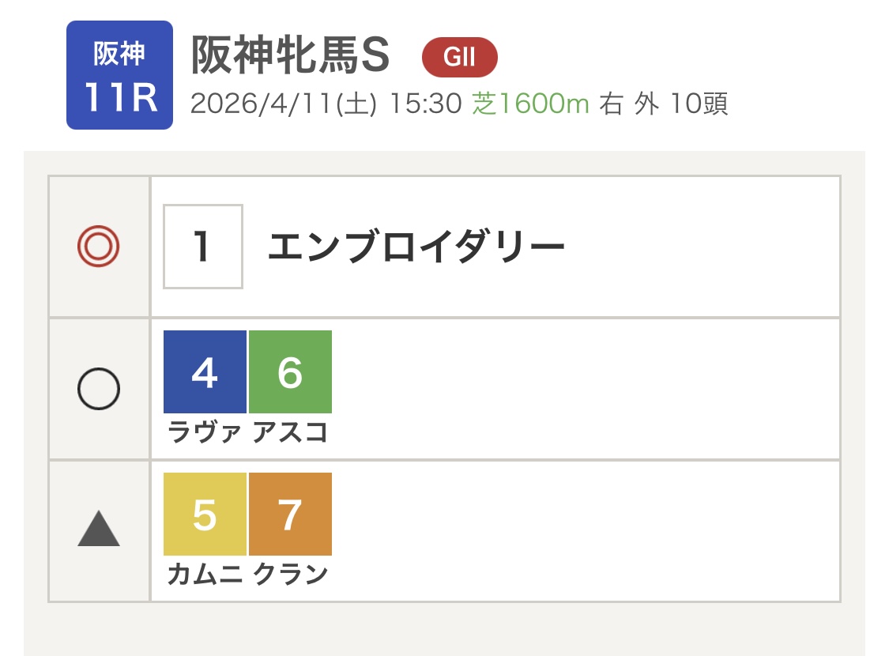Click the blue 阪神 11R race badge

tap(119, 75)
